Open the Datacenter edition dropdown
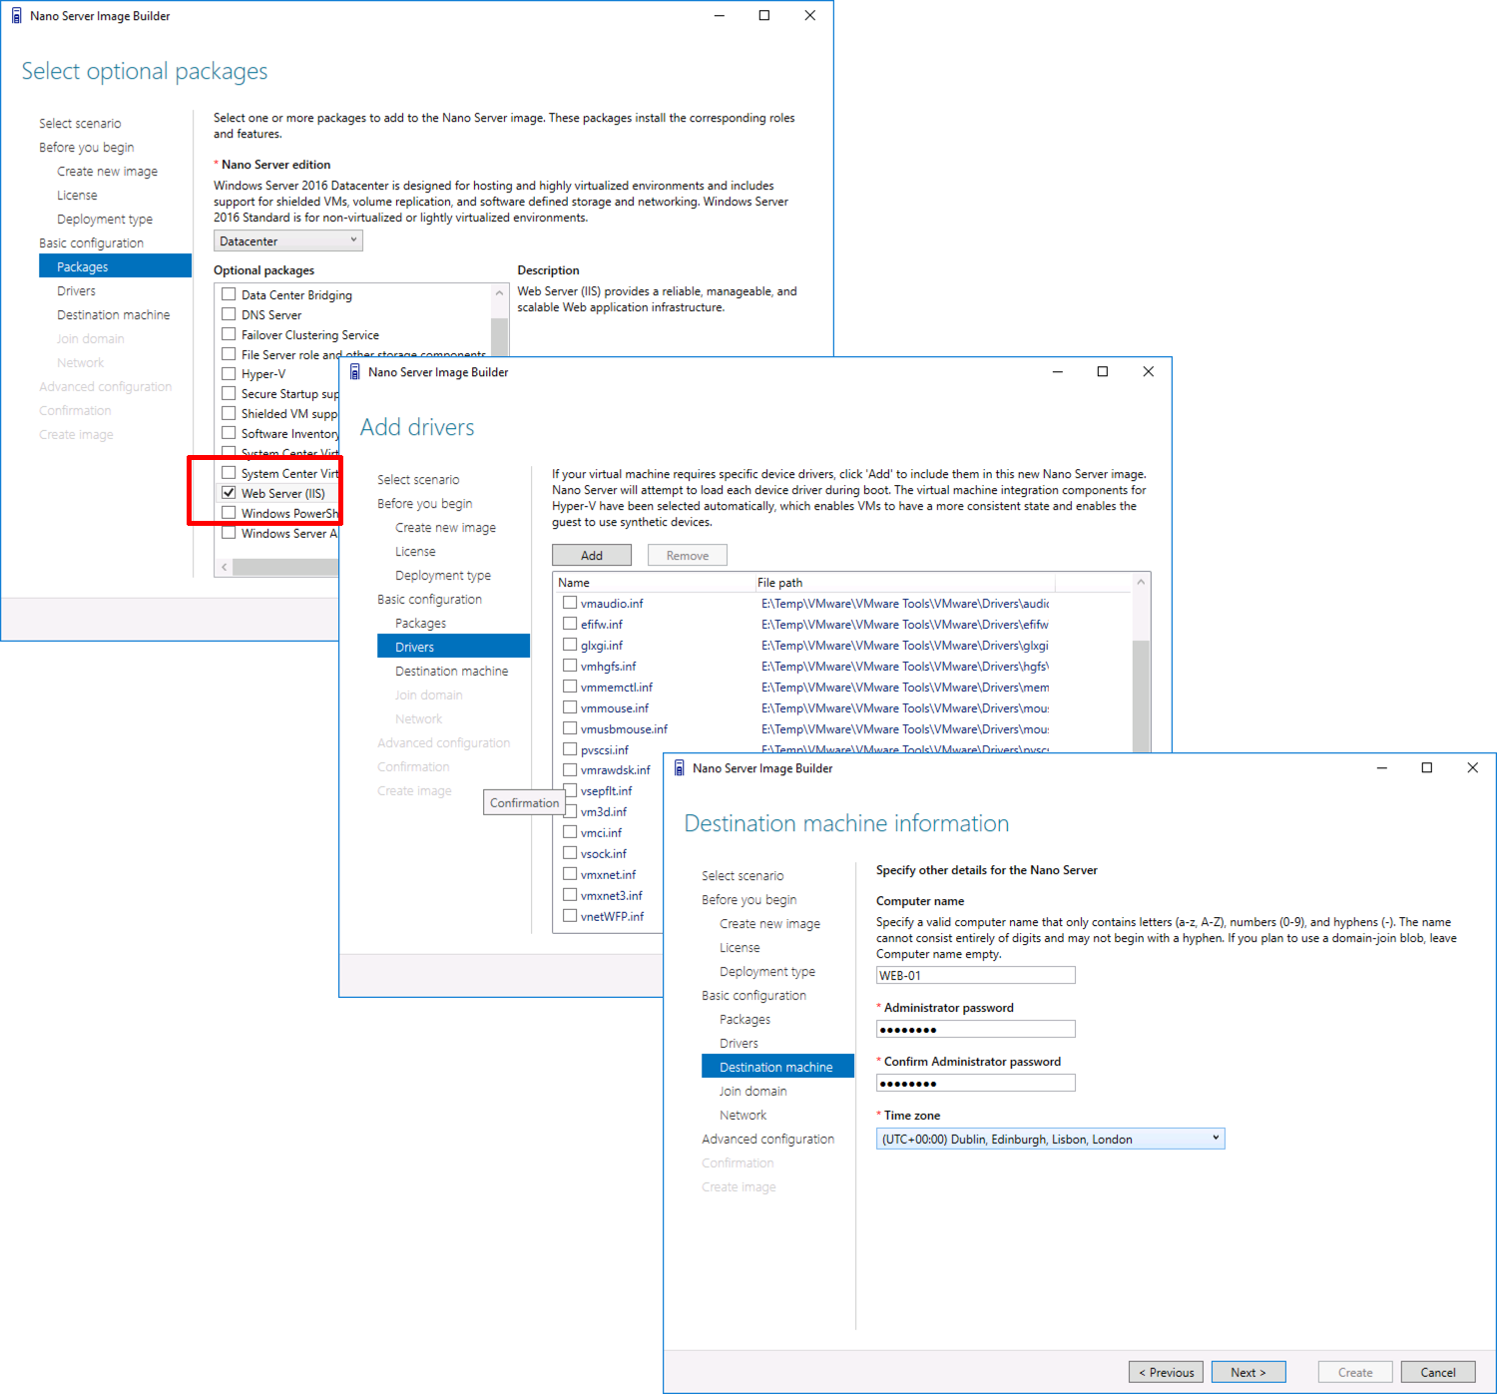1497x1394 pixels. tap(288, 241)
